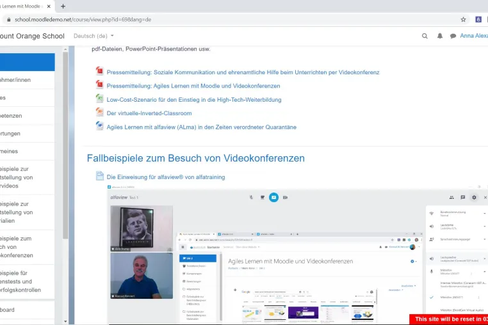Open Pressemitteilung: Soziale Kommunikation link
The width and height of the screenshot is (488, 325).
(x=243, y=72)
